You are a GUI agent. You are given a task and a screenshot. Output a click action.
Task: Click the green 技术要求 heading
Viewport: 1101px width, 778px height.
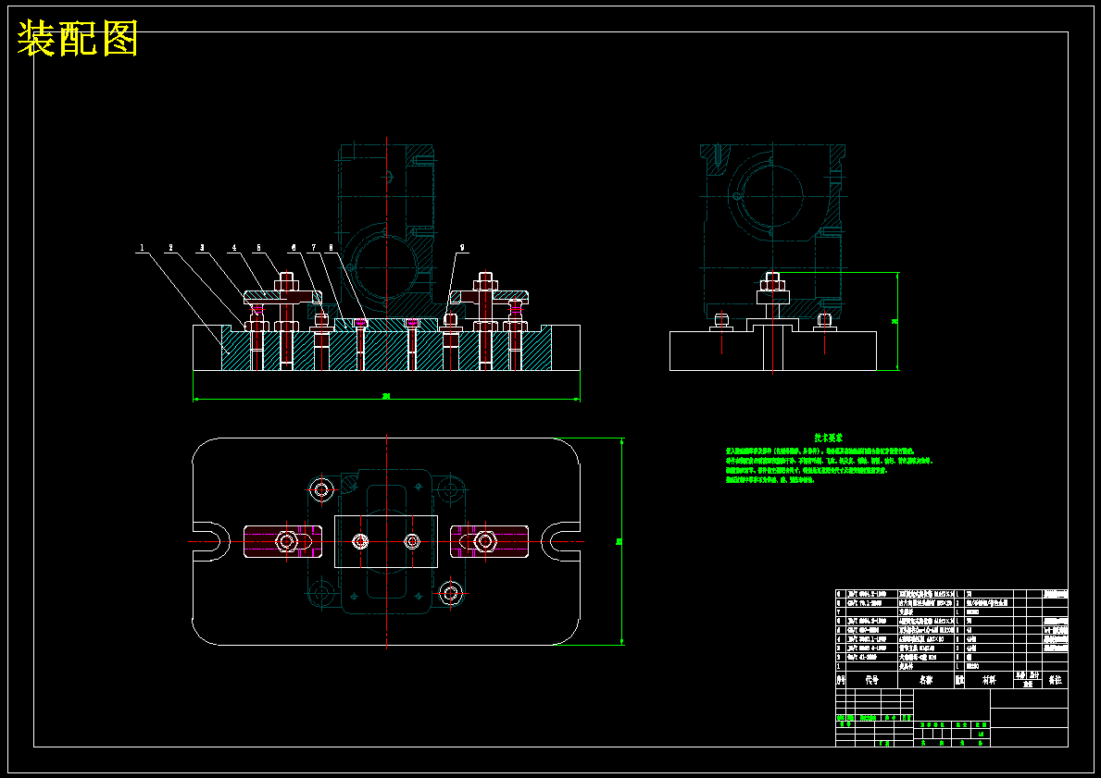(829, 437)
